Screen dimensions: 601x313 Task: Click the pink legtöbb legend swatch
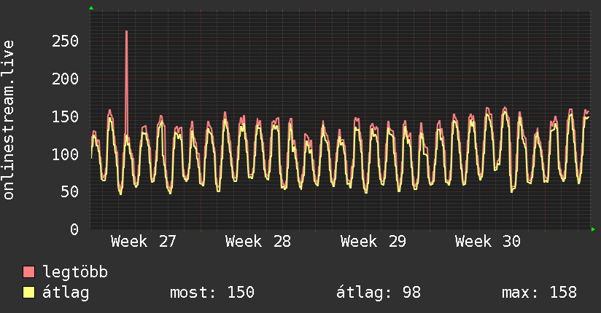tap(29, 272)
